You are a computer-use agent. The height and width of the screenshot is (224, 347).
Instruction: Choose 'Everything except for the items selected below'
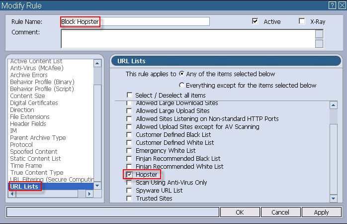coord(182,85)
